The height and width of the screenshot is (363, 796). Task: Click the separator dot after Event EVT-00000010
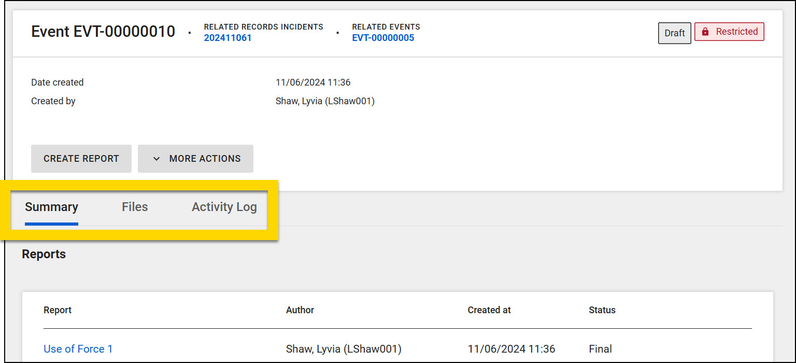click(x=190, y=31)
